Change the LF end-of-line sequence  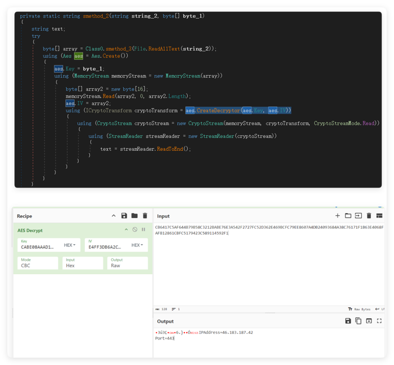(380, 309)
